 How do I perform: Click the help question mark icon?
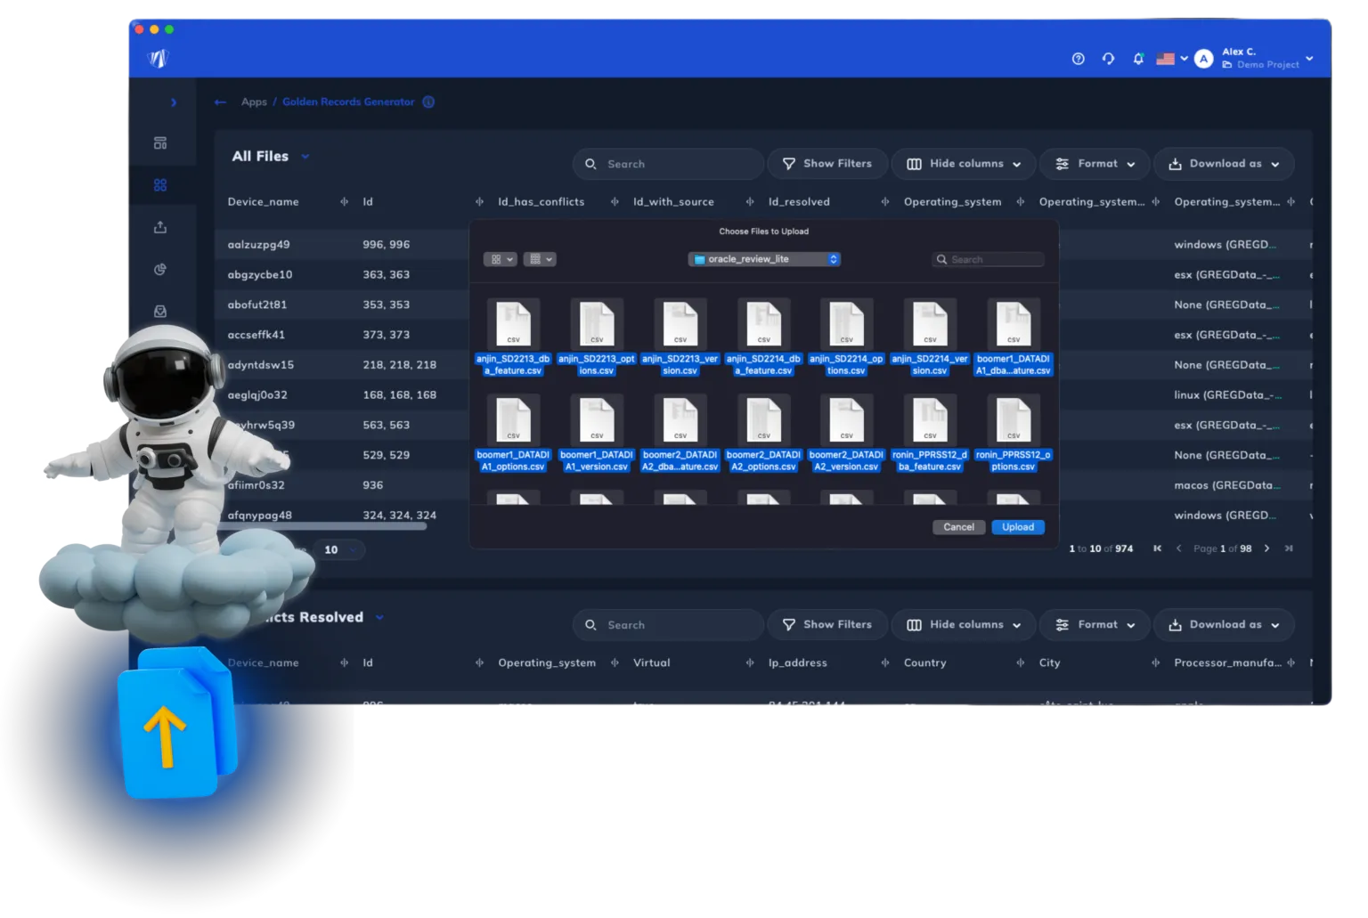(1078, 59)
